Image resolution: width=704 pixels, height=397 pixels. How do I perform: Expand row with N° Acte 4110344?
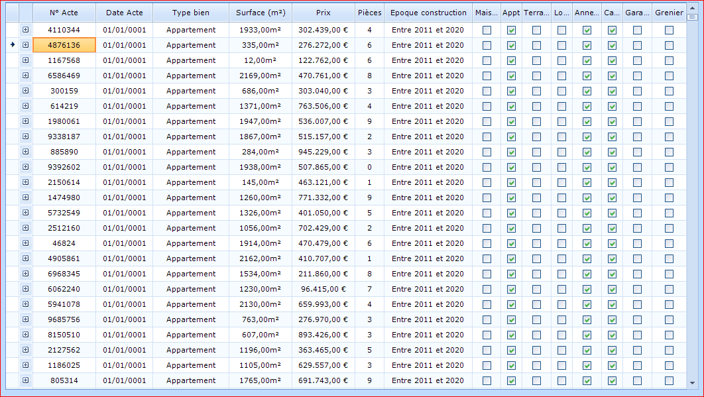(26, 30)
